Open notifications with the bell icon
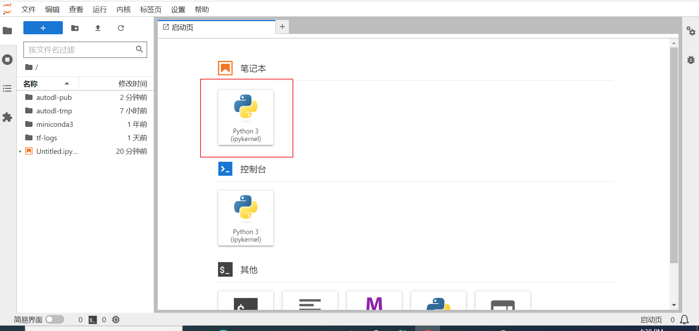Image resolution: width=699 pixels, height=331 pixels. (684, 320)
